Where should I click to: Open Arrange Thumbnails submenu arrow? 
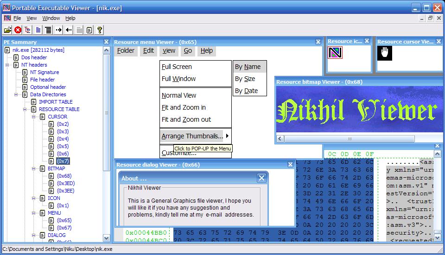(x=227, y=136)
